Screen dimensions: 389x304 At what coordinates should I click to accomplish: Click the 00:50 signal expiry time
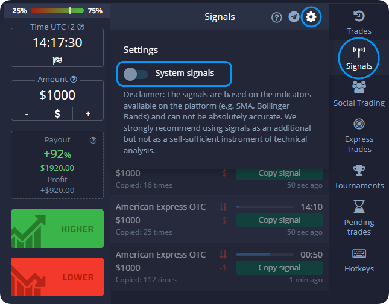312,255
